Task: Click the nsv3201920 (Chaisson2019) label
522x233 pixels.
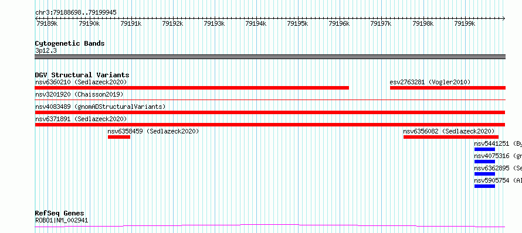Action: click(x=79, y=94)
